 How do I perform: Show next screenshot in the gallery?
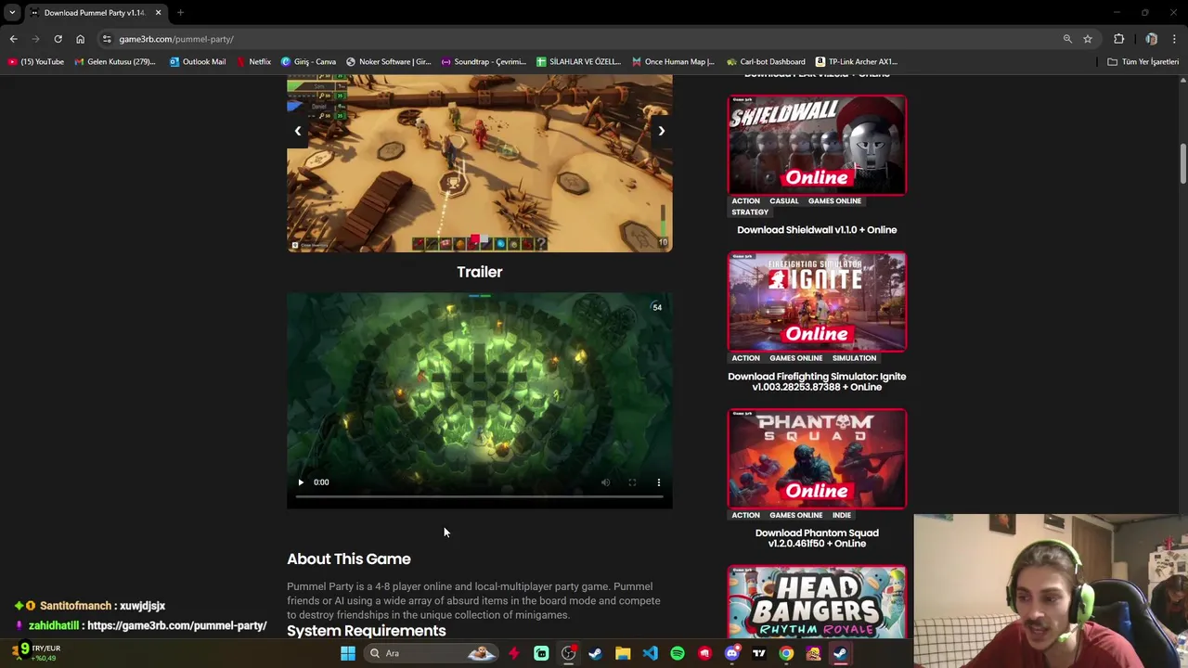coord(662,131)
